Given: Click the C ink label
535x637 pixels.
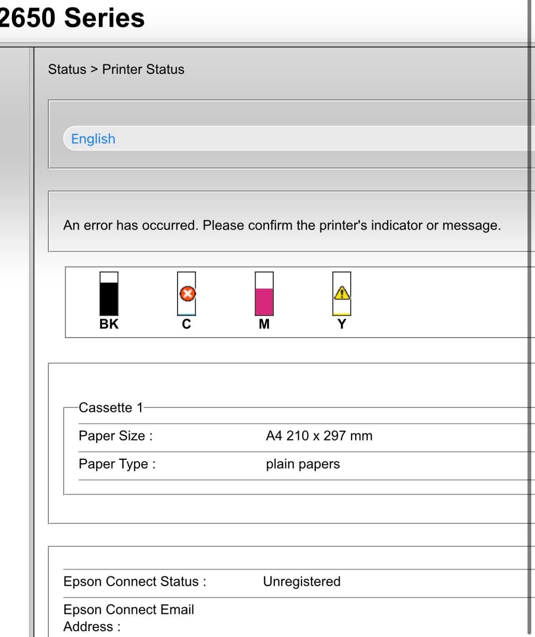Looking at the screenshot, I should pos(186,324).
